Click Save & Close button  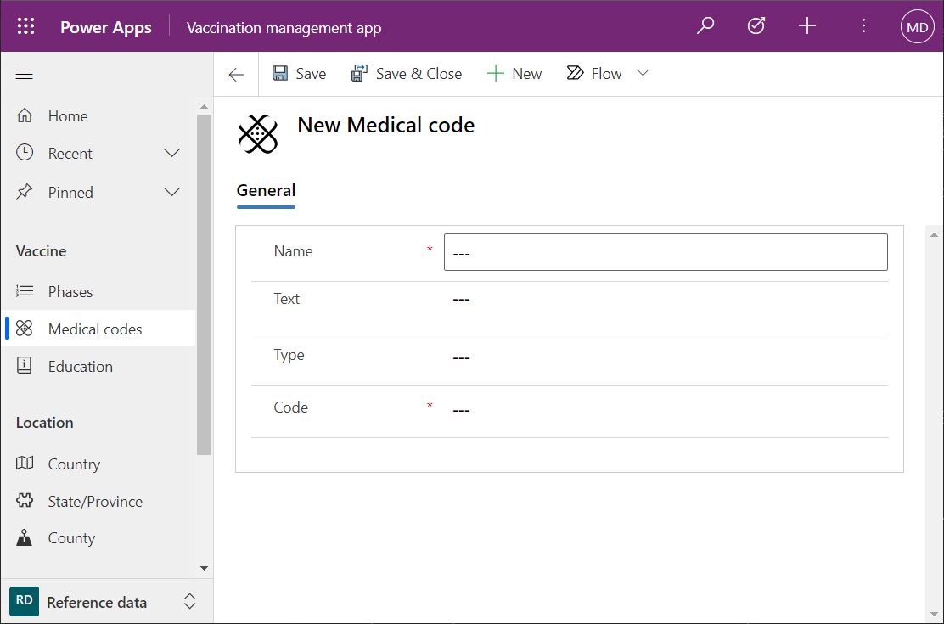pyautogui.click(x=407, y=74)
